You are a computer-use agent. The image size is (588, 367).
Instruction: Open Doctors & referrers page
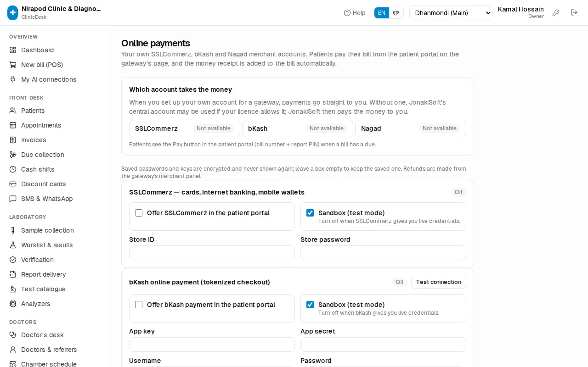(x=55, y=350)
